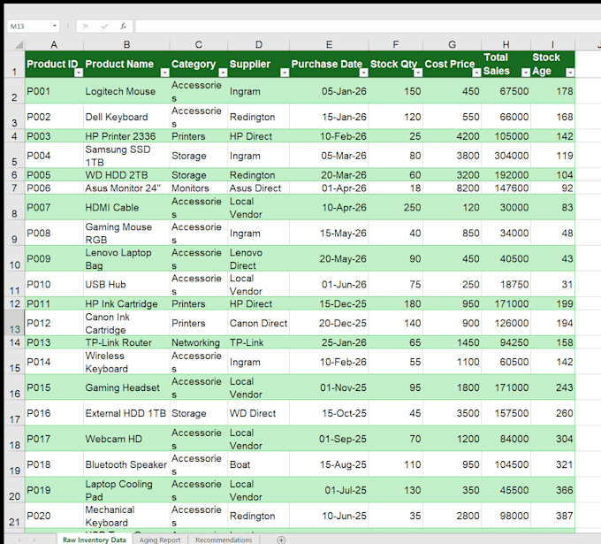Click cell with 'Bluetooth Speaker'
The height and width of the screenshot is (544, 601).
click(126, 464)
